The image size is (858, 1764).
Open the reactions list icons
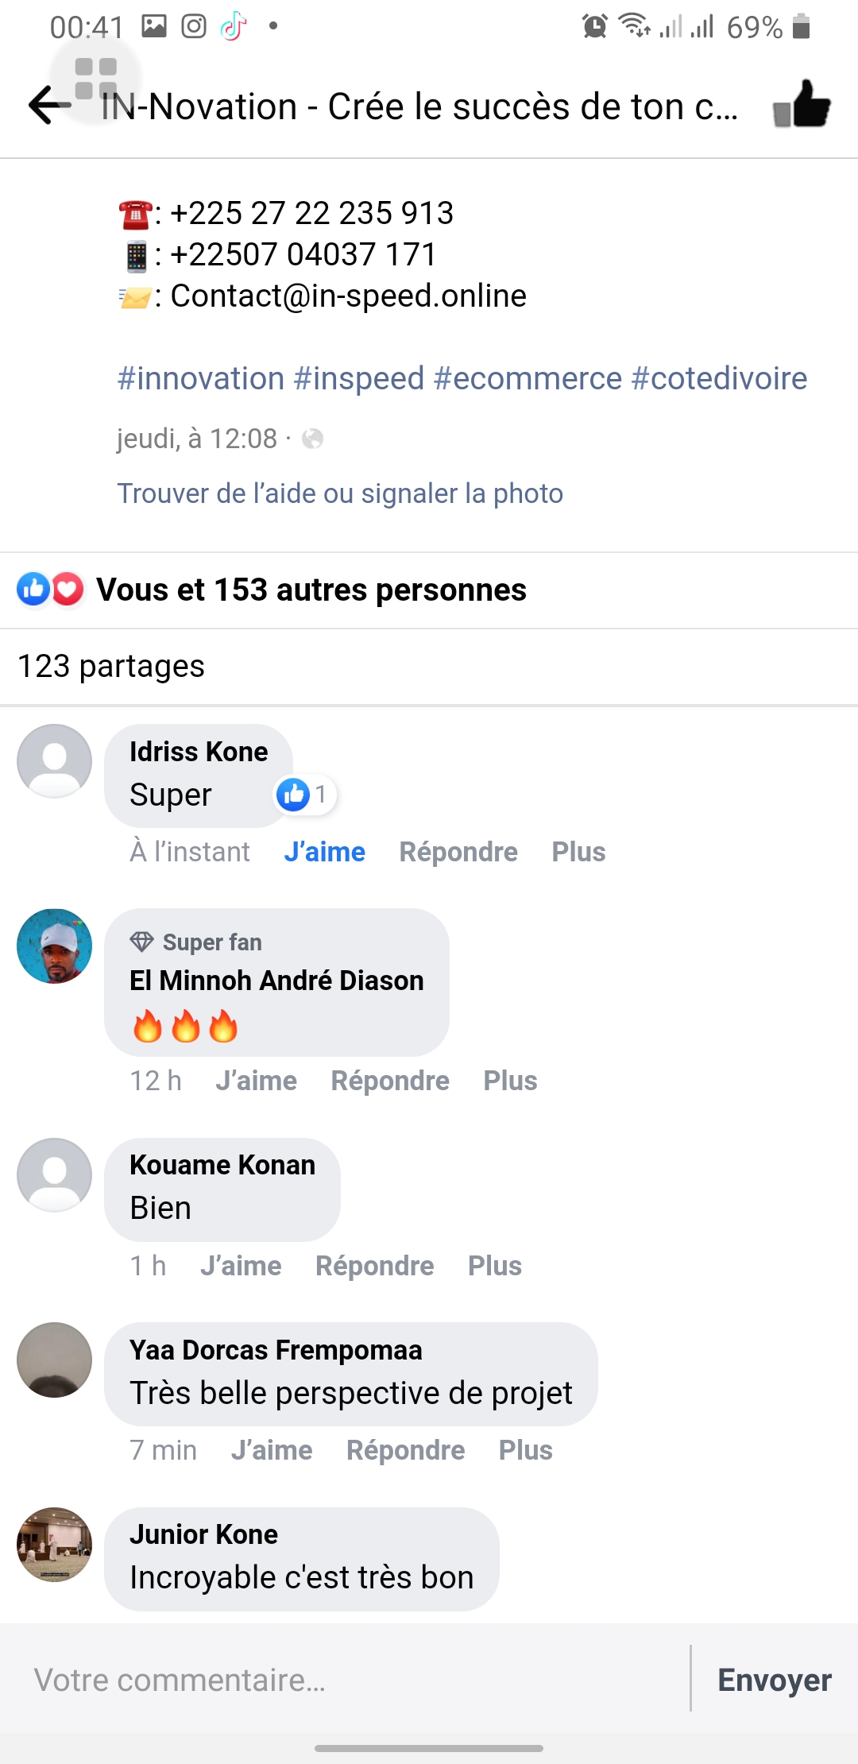(x=50, y=590)
